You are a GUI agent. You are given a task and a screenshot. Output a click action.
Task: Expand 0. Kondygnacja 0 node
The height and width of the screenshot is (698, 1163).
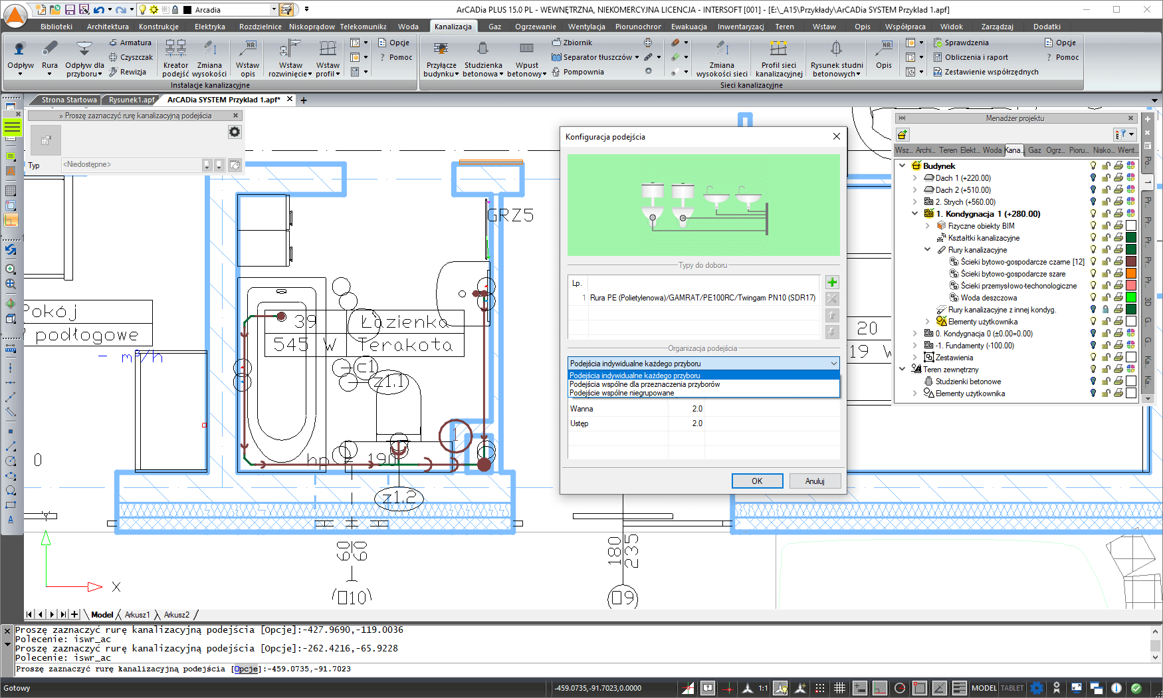click(x=915, y=334)
